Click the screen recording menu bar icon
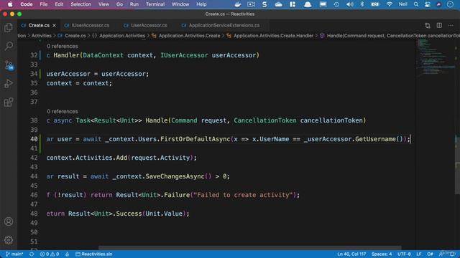 click(x=251, y=4)
